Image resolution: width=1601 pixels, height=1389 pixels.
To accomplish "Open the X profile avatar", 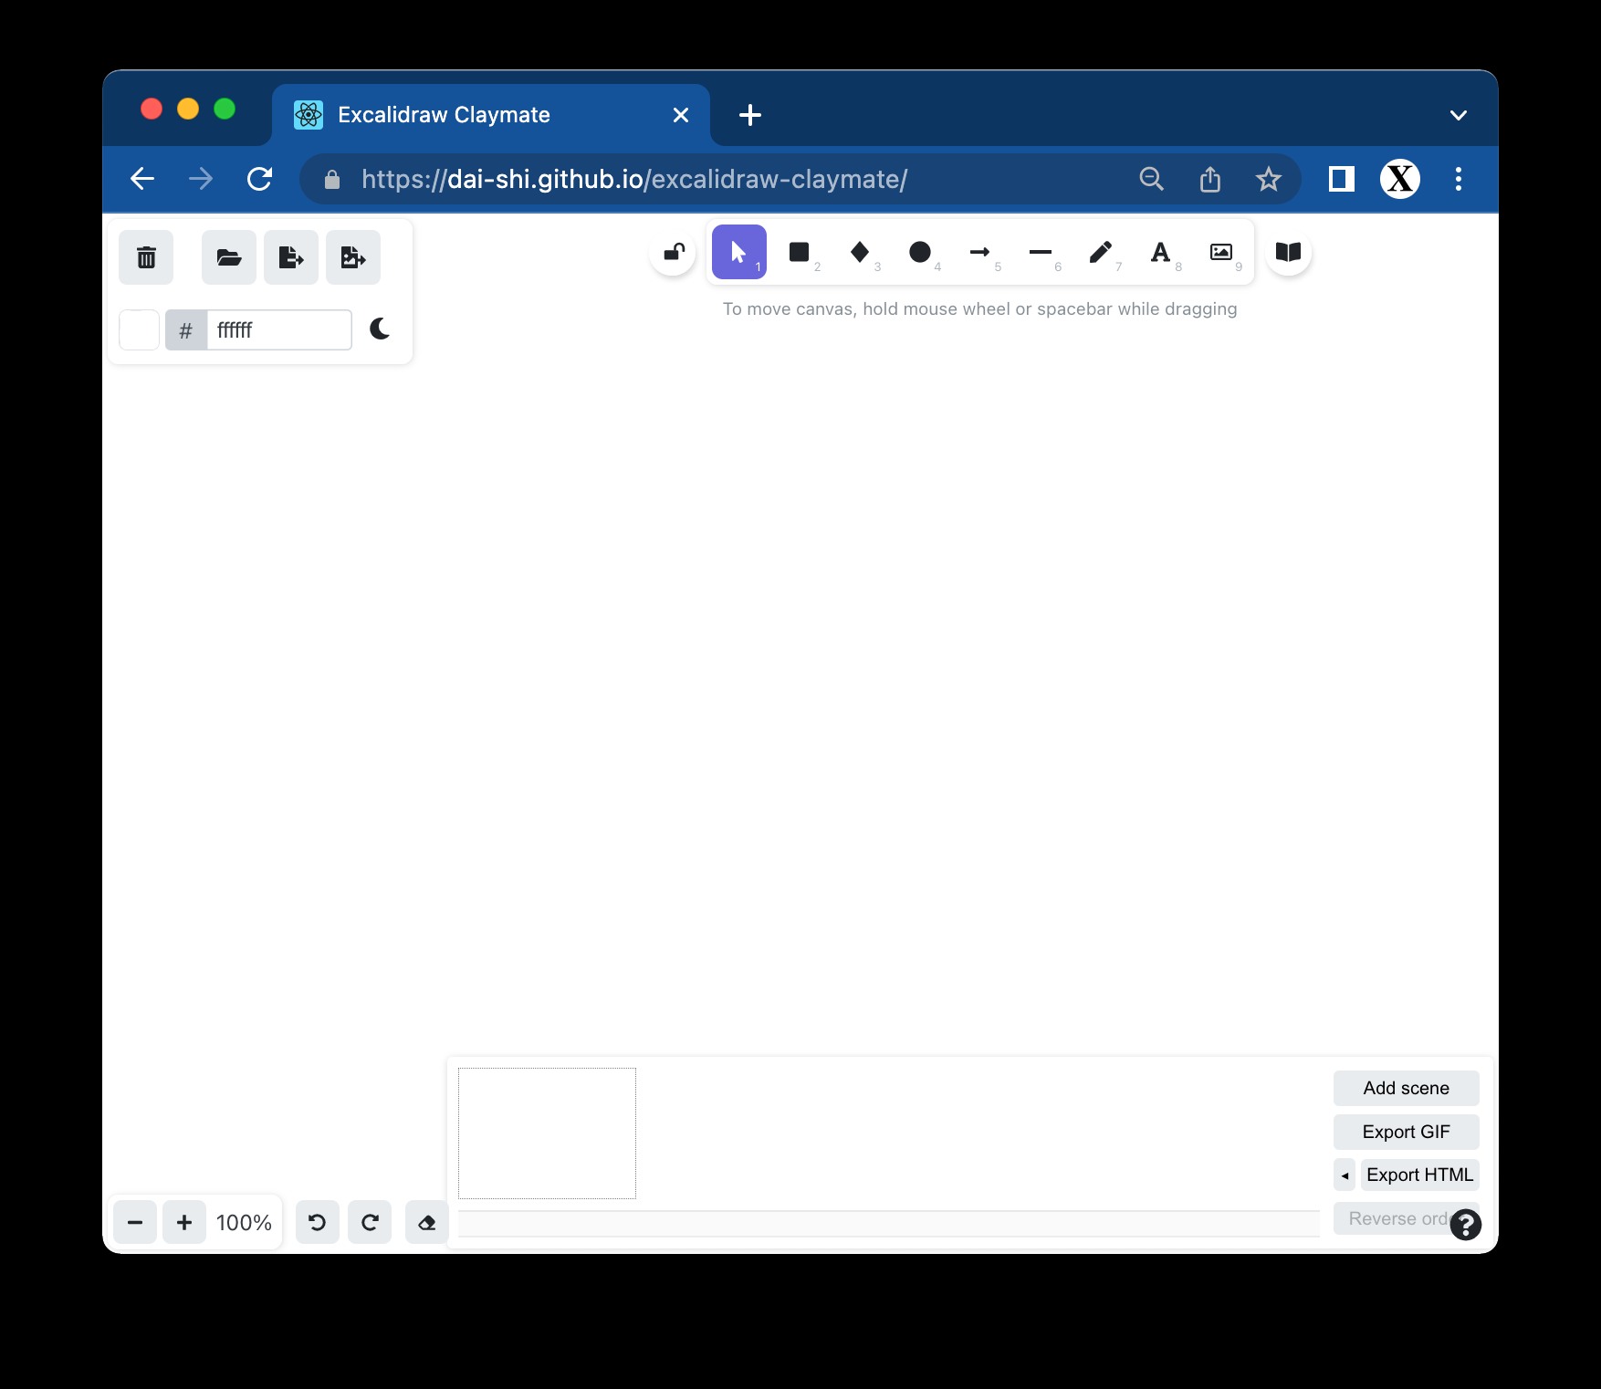I will (1400, 179).
